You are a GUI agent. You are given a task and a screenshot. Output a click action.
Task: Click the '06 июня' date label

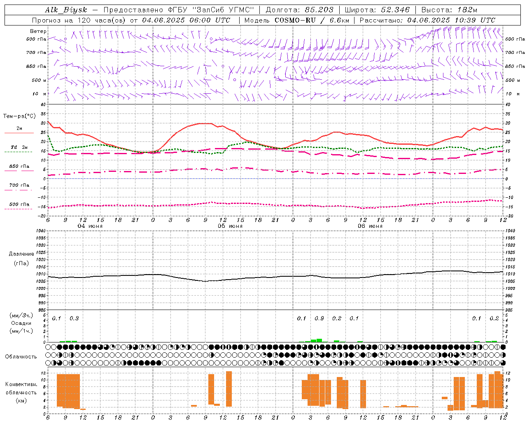point(370,226)
